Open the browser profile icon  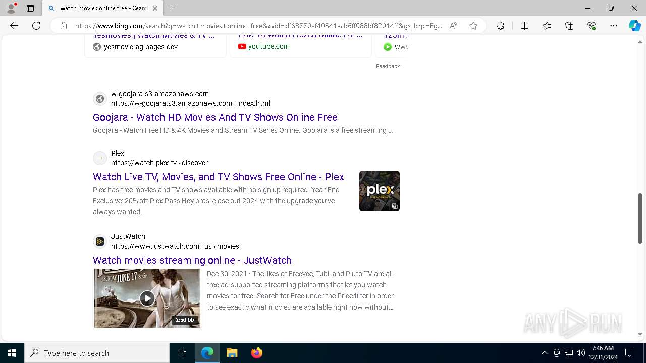click(11, 8)
